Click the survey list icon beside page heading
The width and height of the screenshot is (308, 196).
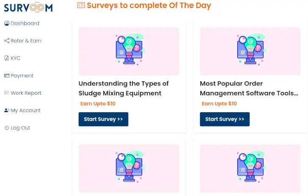click(81, 6)
